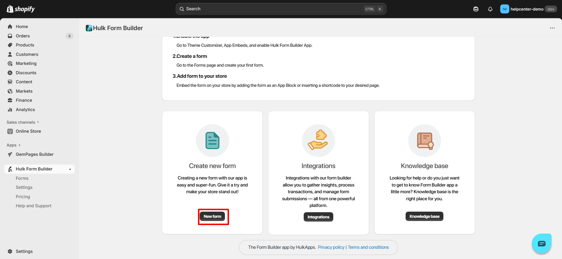
Task: Open the helpcenter-demo account menu
Action: 529,9
